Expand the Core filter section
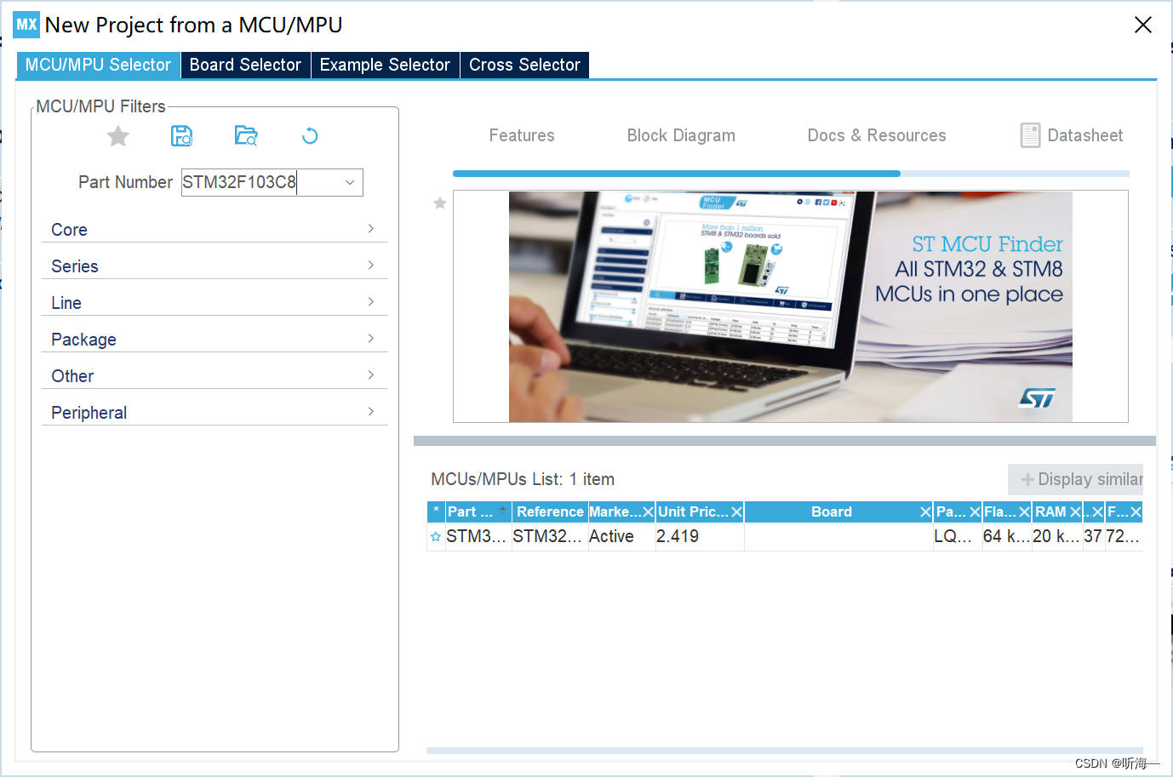Viewport: 1173px width, 777px height. [x=215, y=230]
